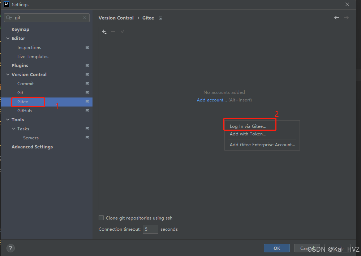Close the Settings dialog

tap(347, 4)
